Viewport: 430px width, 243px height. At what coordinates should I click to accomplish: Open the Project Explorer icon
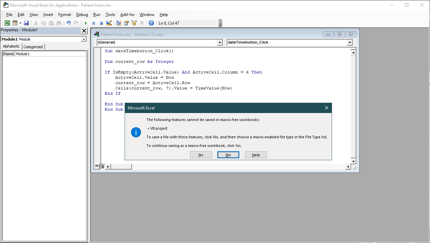(x=118, y=23)
